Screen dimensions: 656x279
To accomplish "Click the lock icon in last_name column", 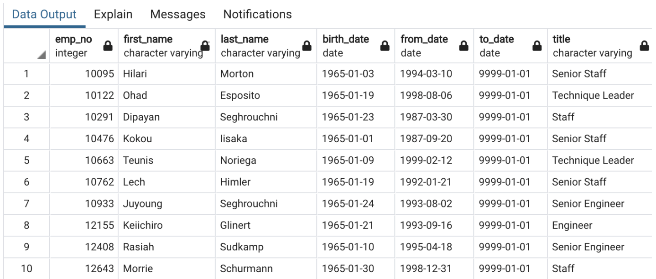I will tap(307, 46).
